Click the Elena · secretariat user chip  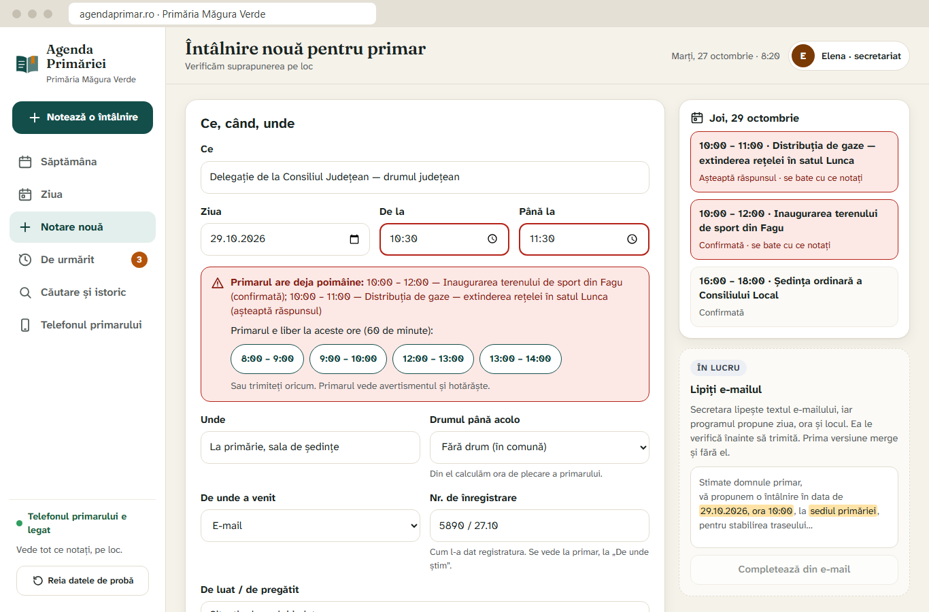pos(849,56)
